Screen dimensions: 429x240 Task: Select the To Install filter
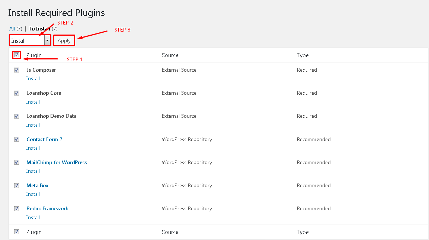[x=39, y=29]
